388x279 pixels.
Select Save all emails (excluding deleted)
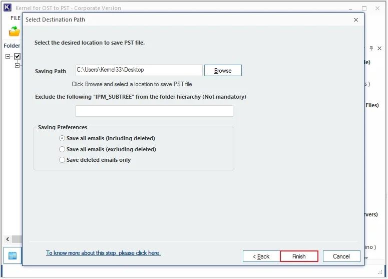coord(108,149)
